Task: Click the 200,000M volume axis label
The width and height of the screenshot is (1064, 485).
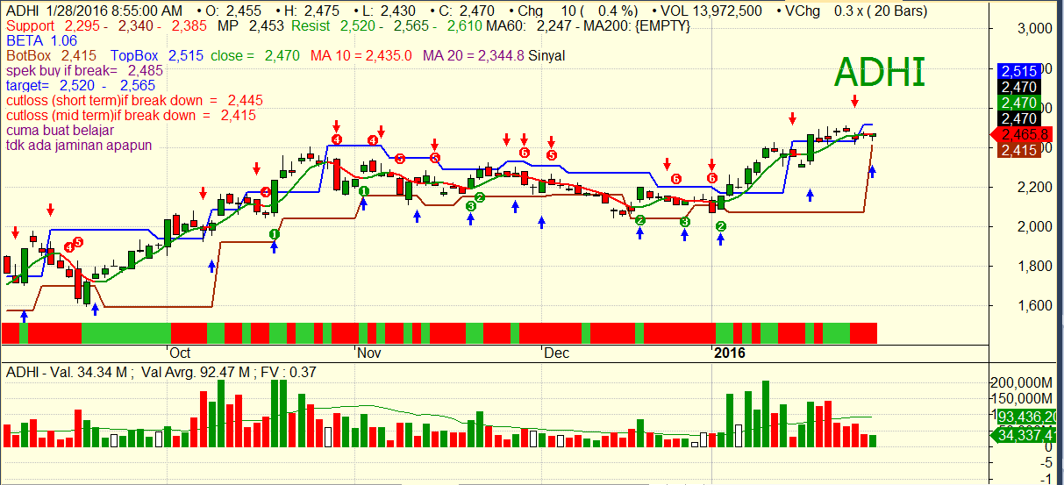Action: pos(1022,382)
